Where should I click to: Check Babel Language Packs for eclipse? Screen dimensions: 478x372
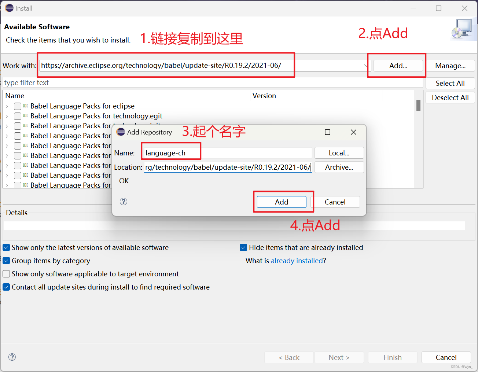click(18, 106)
